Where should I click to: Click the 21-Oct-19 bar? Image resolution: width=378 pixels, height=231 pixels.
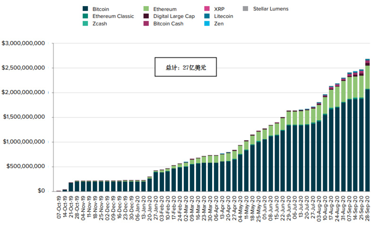(x=71, y=187)
